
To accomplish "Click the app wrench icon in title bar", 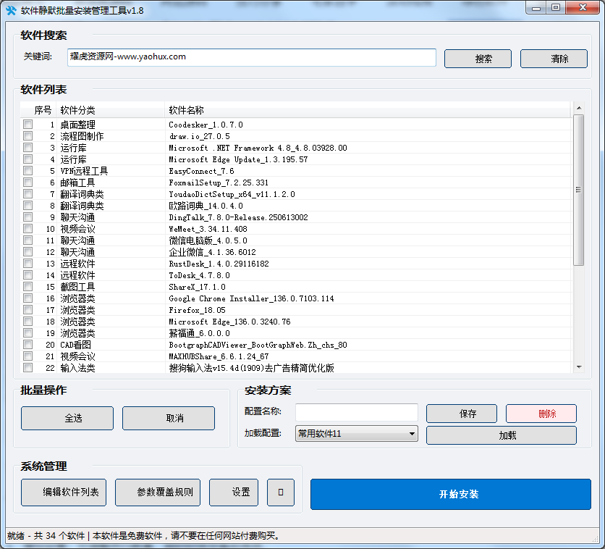I will 11,9.
